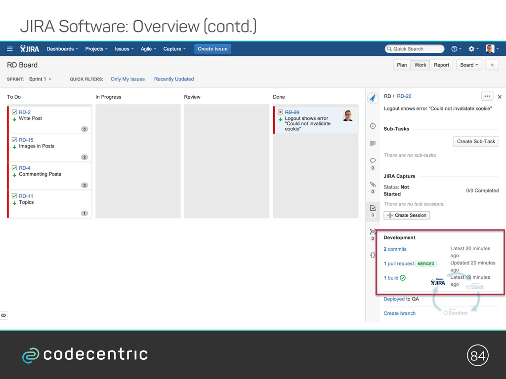The height and width of the screenshot is (379, 506).
Task: Click the successful build green check icon
Action: tap(403, 278)
